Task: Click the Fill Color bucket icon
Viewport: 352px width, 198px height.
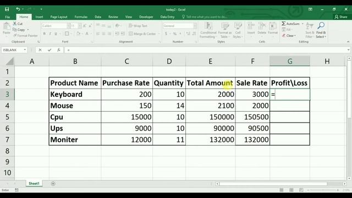Action: (x=78, y=34)
